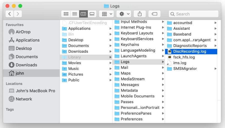Select the Library folder
The image size is (225, 128).
[86, 57]
